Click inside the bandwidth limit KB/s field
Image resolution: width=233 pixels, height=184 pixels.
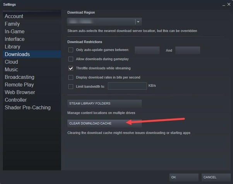[x=127, y=86]
